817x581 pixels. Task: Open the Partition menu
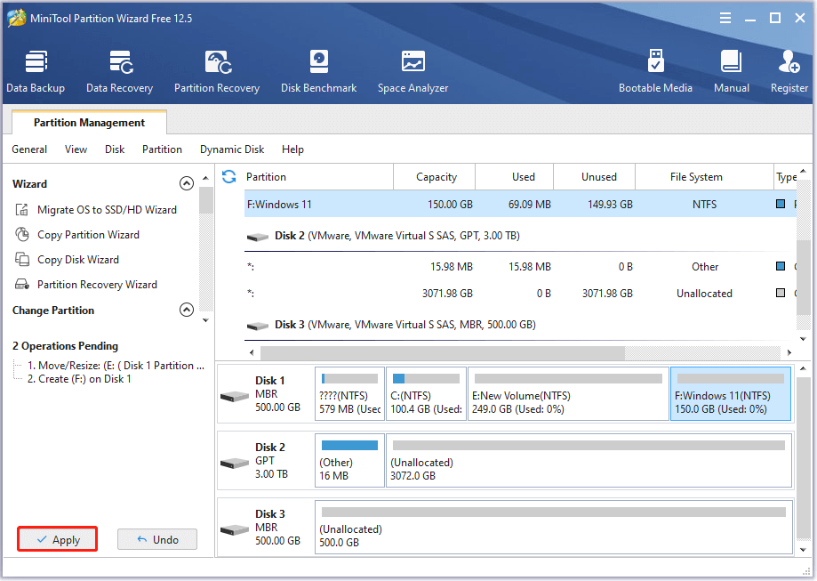162,149
